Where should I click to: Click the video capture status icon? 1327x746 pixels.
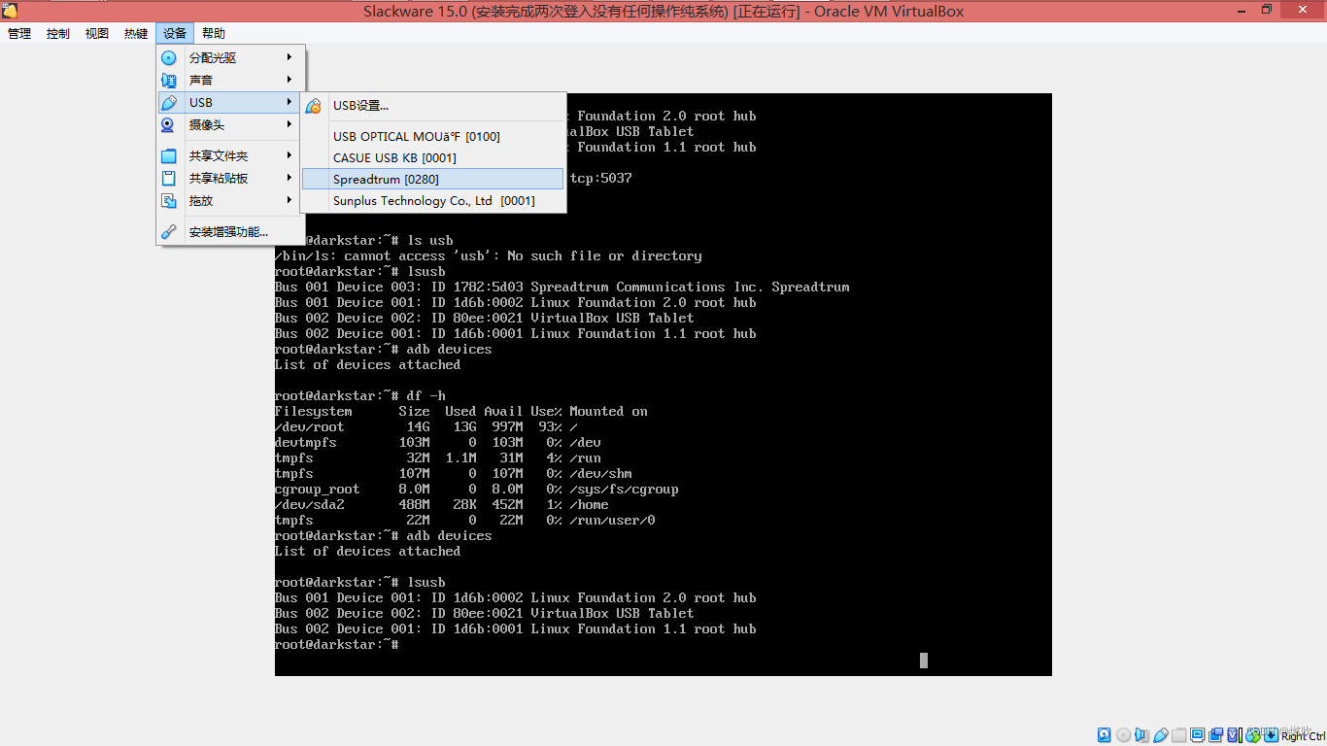click(1215, 734)
